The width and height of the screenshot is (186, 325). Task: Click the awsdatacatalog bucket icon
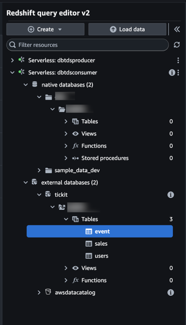pos(48,292)
